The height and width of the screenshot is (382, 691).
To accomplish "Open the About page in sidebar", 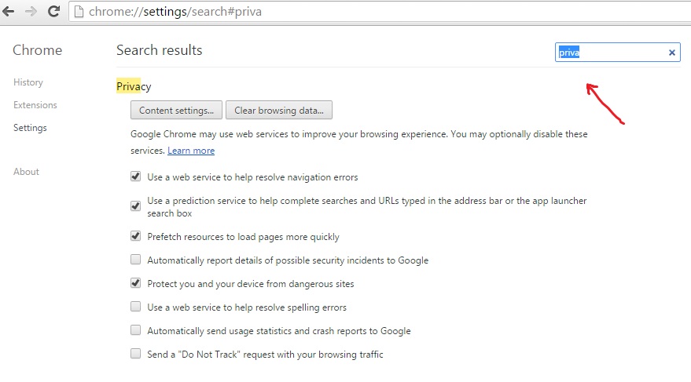I will click(x=26, y=172).
